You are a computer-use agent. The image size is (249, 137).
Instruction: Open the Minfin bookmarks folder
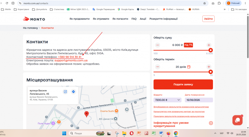(x=6, y=9)
